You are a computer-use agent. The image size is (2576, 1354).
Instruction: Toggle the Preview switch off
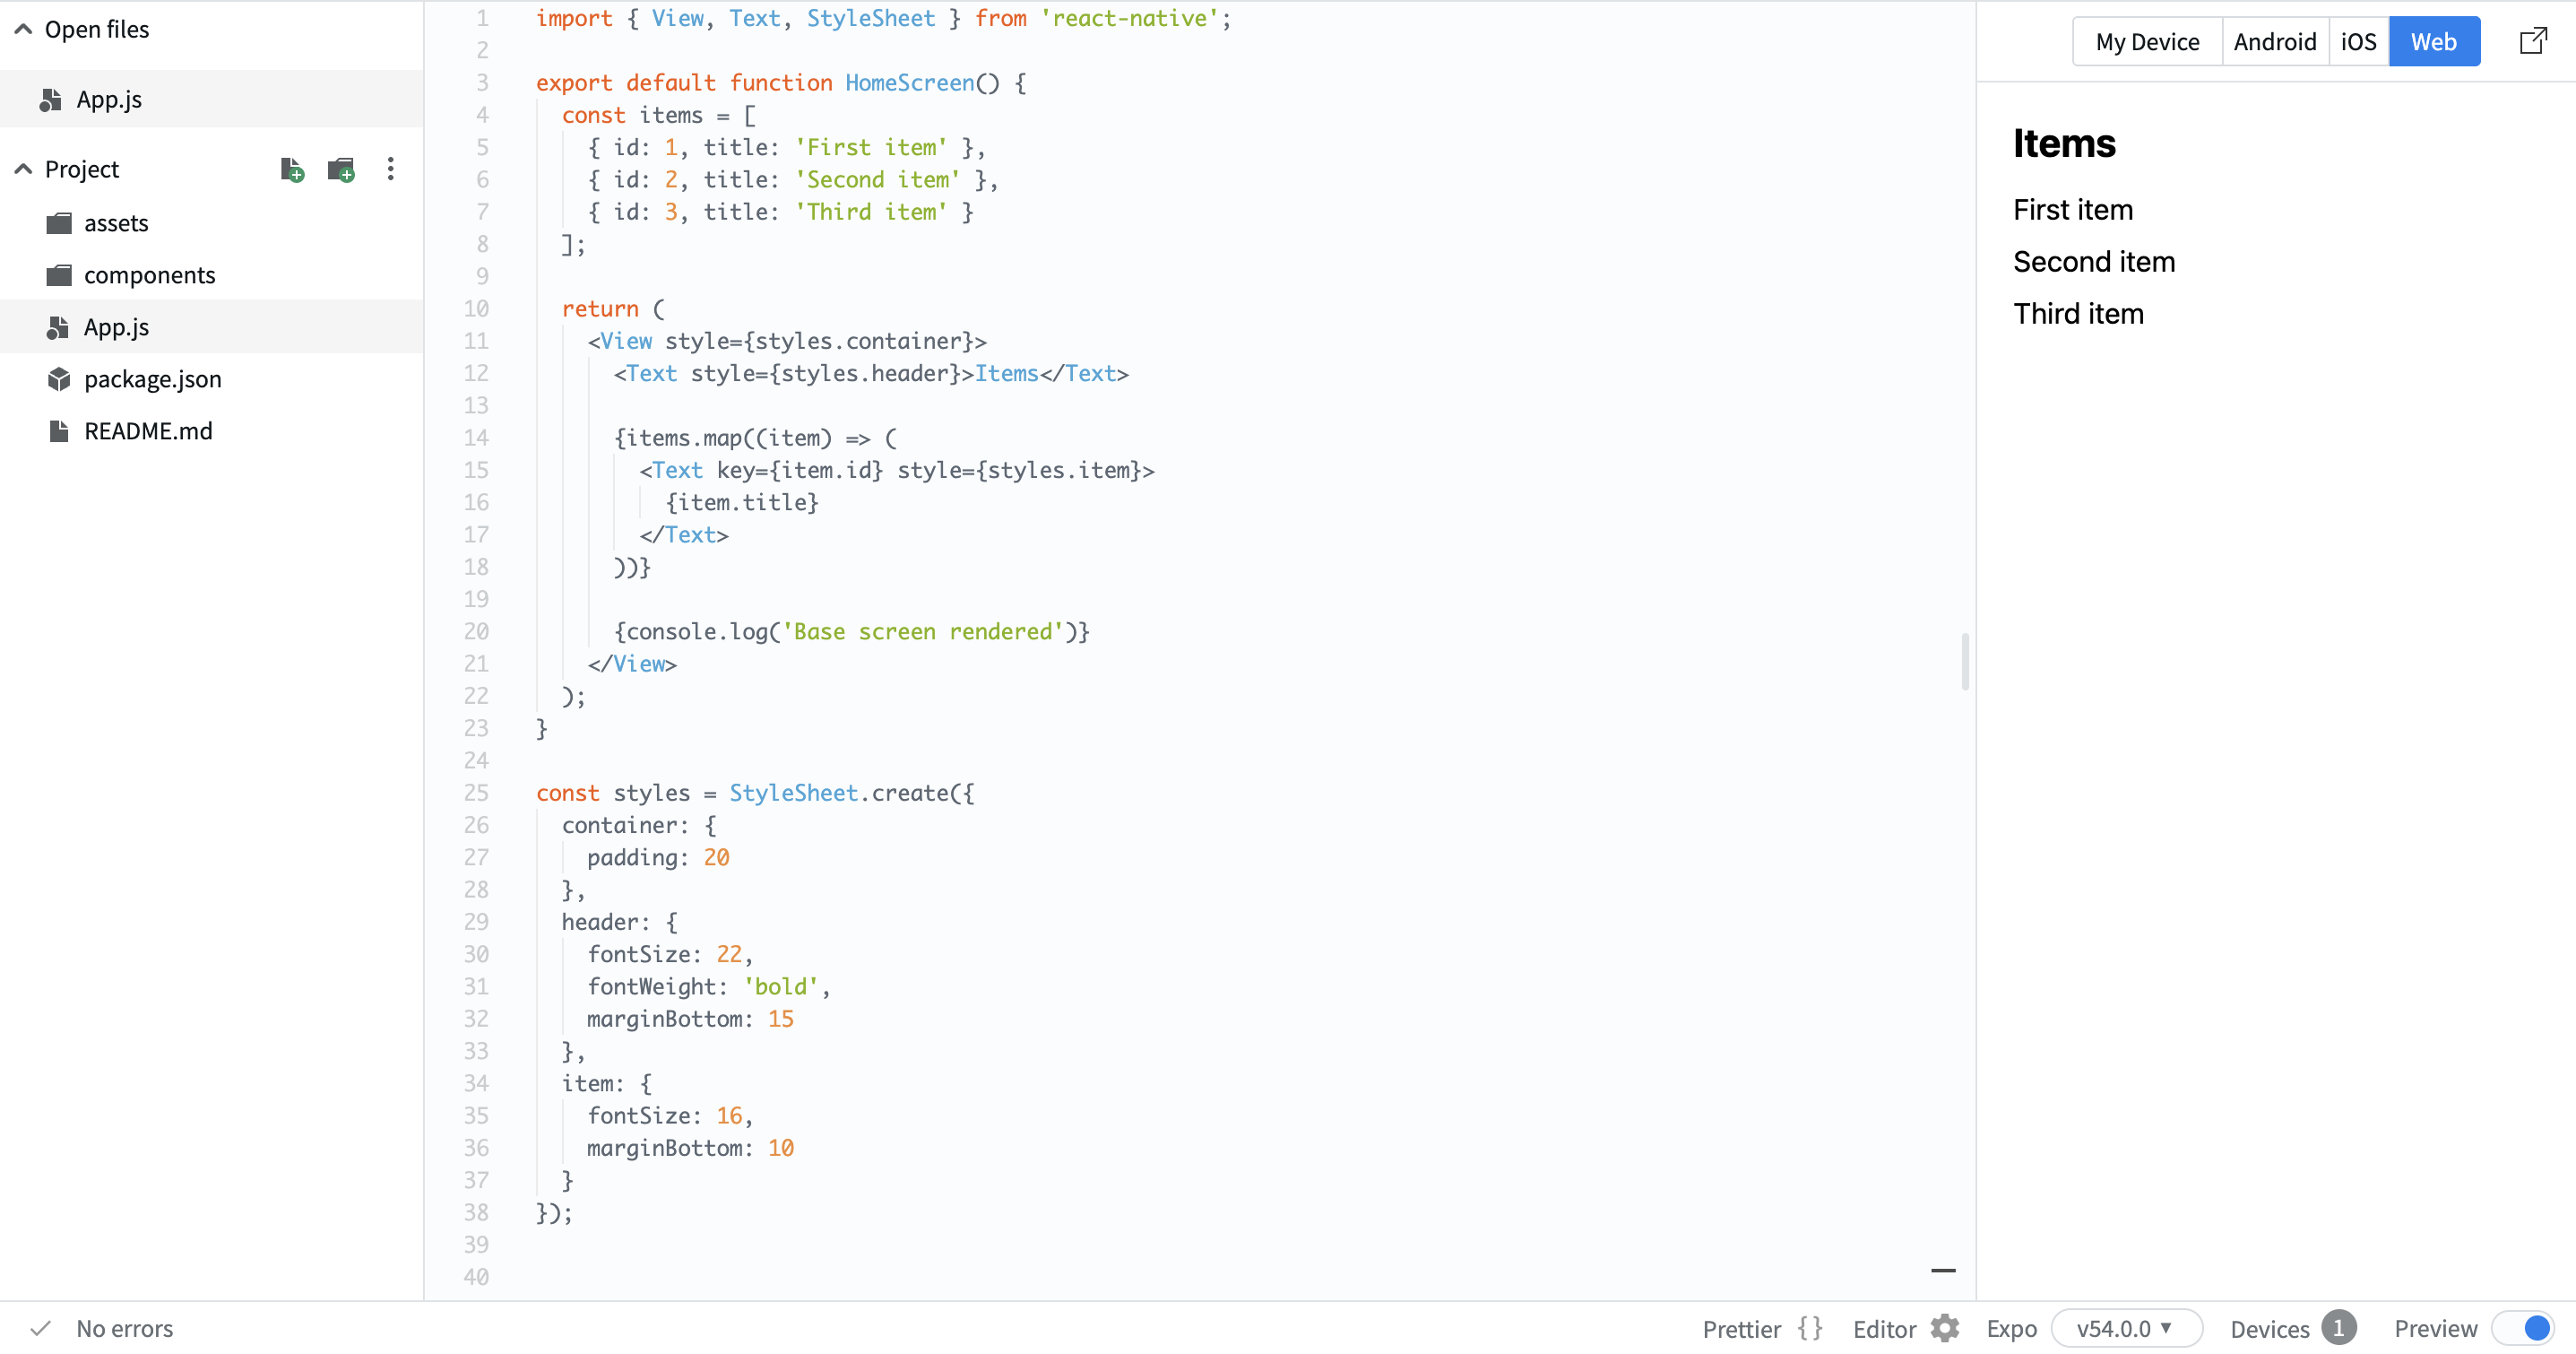[x=2523, y=1328]
